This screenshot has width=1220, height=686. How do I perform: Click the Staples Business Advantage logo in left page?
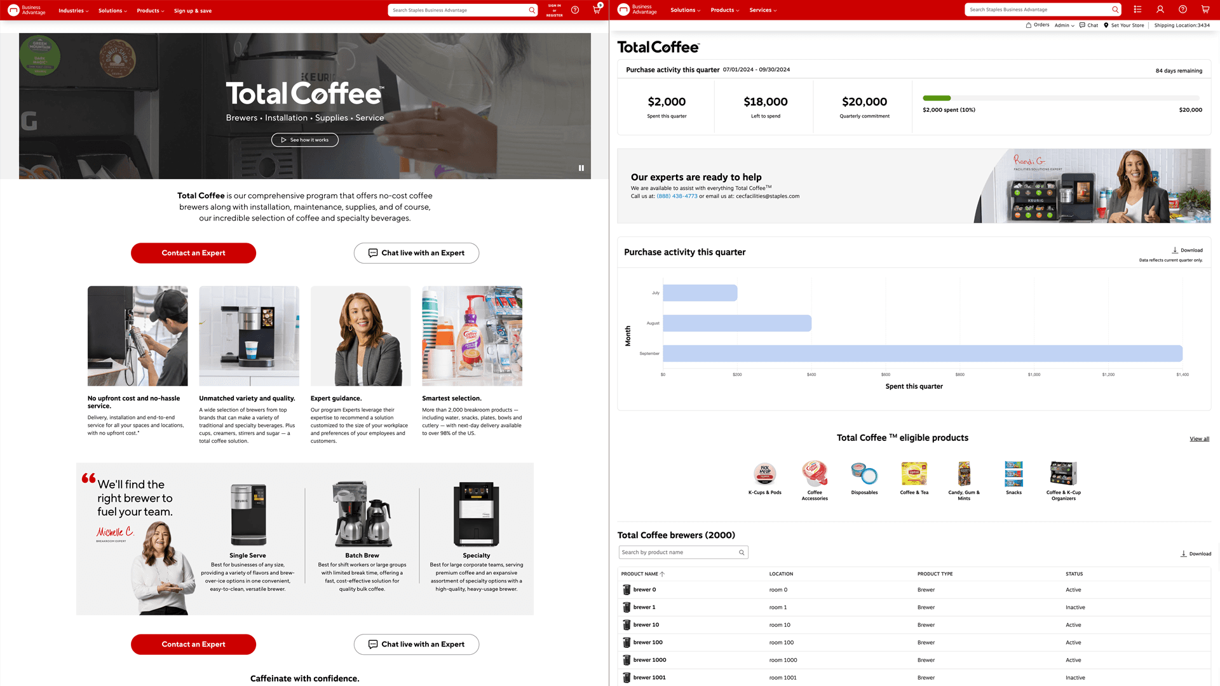26,10
